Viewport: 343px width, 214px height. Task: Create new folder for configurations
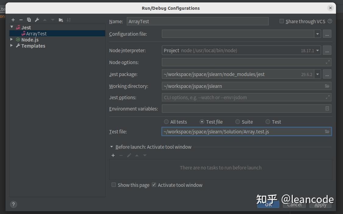61,20
